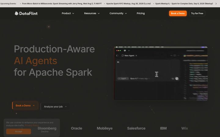Open Spark Meetup IL event link
This screenshot has height=137, width=220.
coord(184,4)
